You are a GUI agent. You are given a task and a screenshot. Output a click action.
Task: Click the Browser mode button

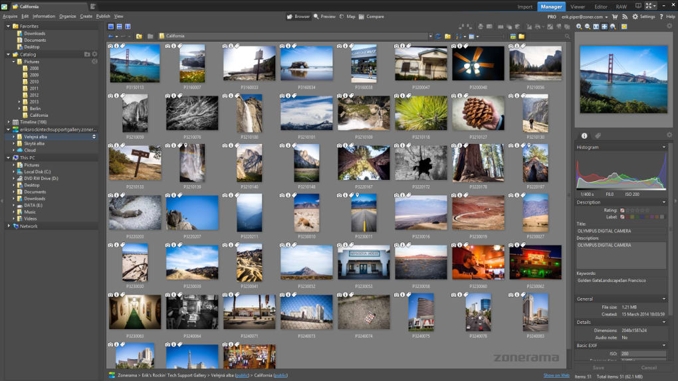coord(298,17)
